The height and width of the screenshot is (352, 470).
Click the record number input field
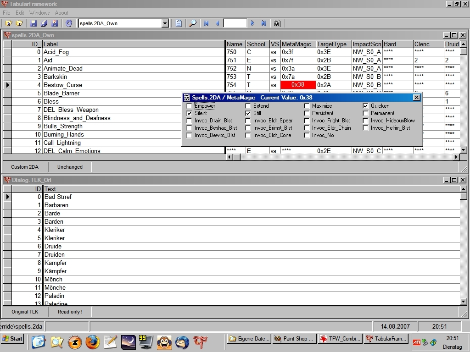pyautogui.click(x=235, y=23)
